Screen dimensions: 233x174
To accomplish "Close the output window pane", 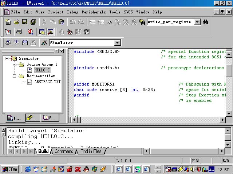I will (4, 130).
